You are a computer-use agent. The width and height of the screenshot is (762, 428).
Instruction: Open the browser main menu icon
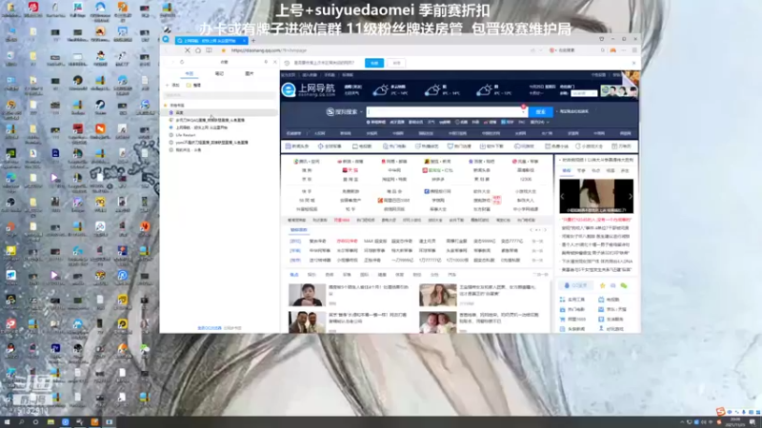(634, 50)
